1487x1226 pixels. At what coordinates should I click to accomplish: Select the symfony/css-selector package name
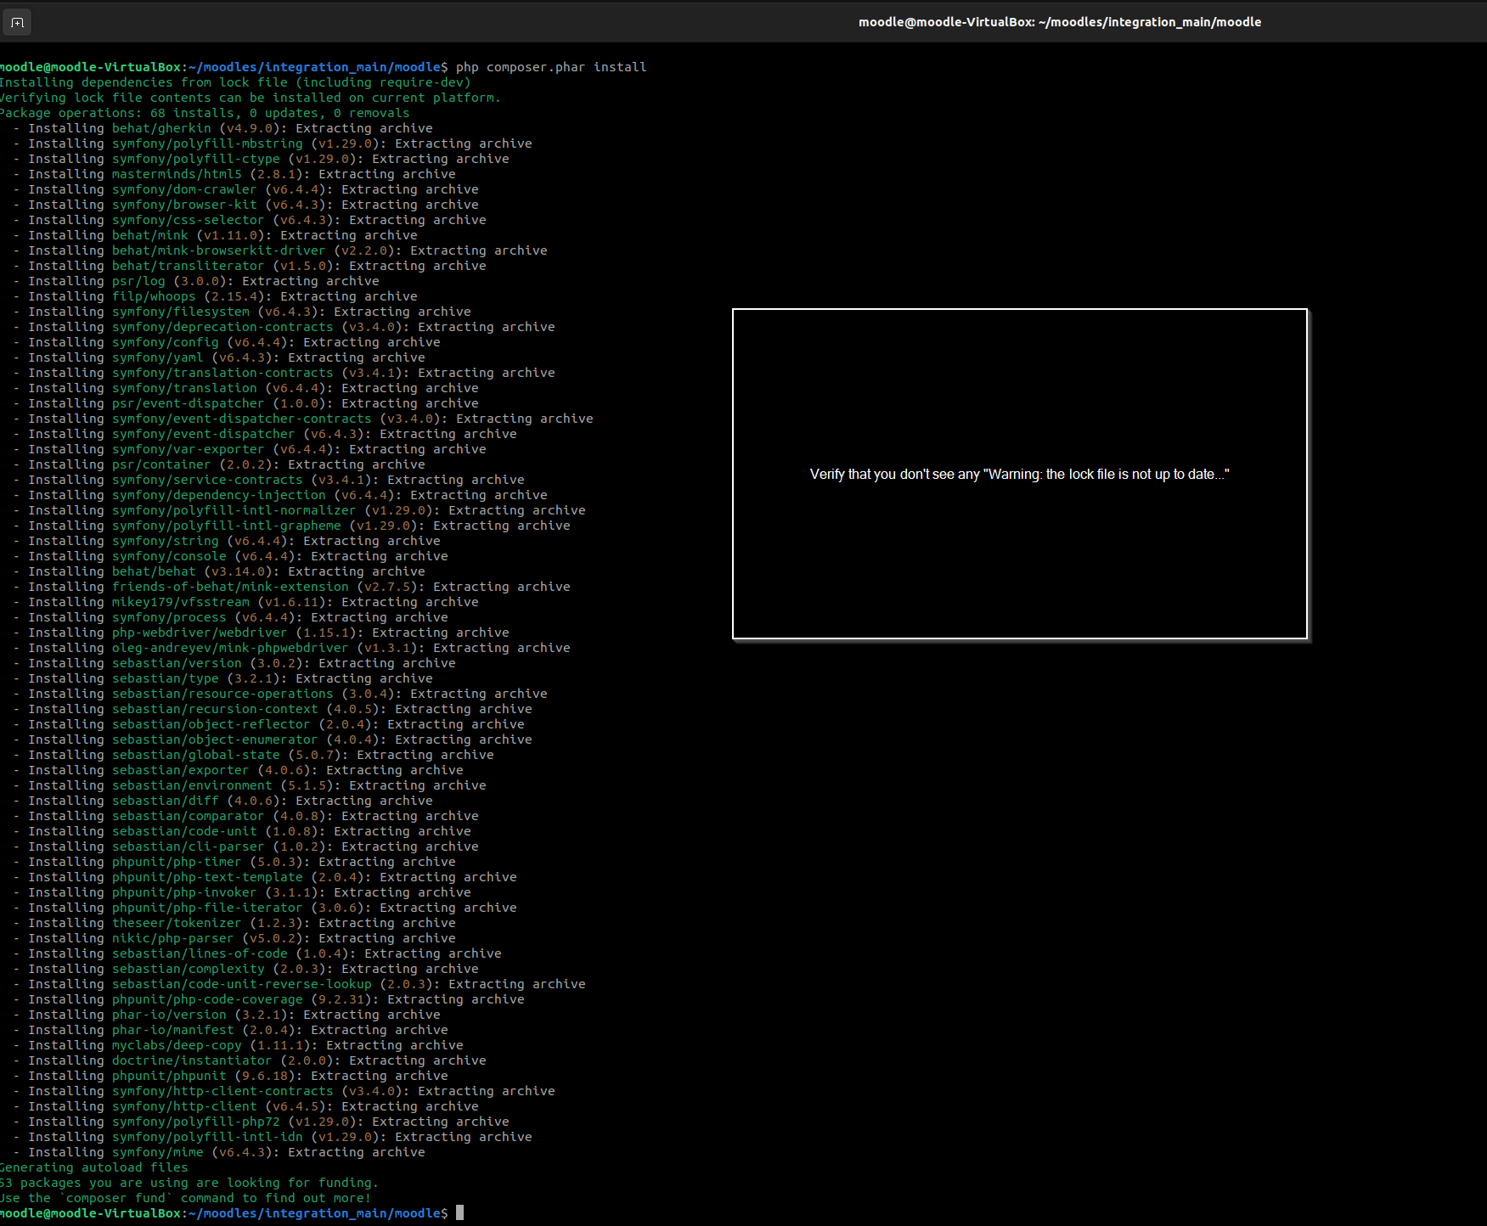(189, 220)
